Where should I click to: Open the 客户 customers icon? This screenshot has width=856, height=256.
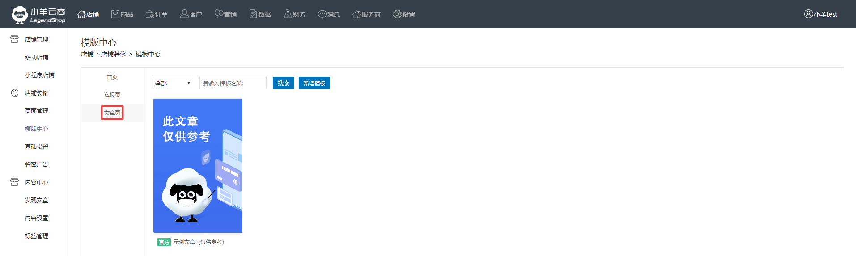(x=184, y=14)
